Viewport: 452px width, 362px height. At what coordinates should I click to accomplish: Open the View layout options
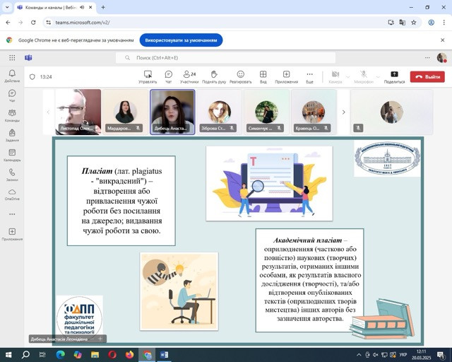[x=263, y=76]
